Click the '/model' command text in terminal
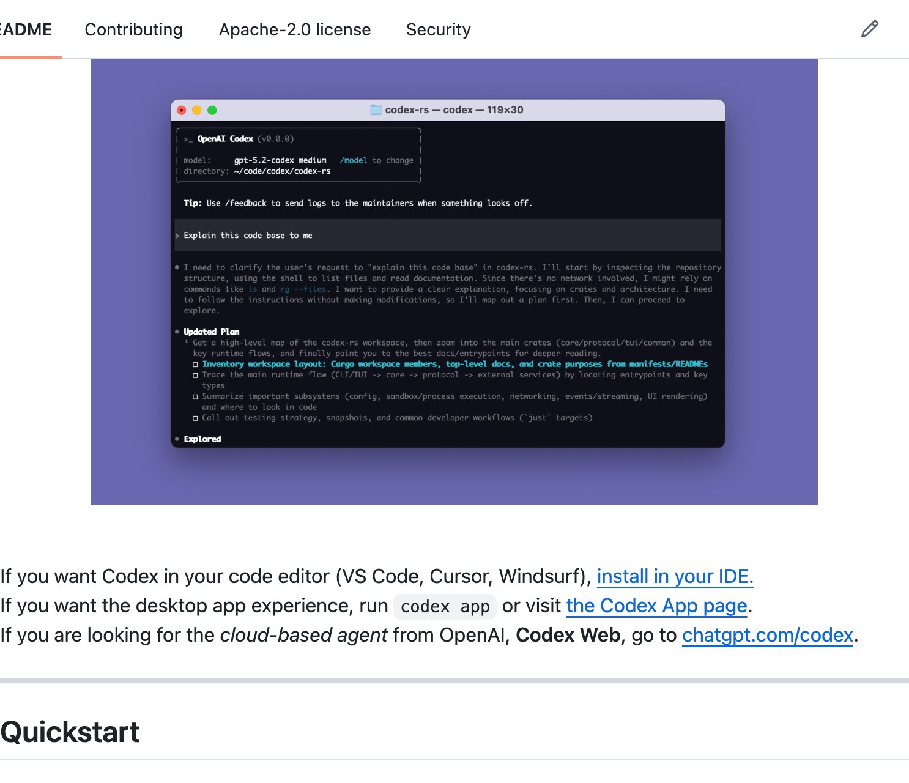 [353, 160]
